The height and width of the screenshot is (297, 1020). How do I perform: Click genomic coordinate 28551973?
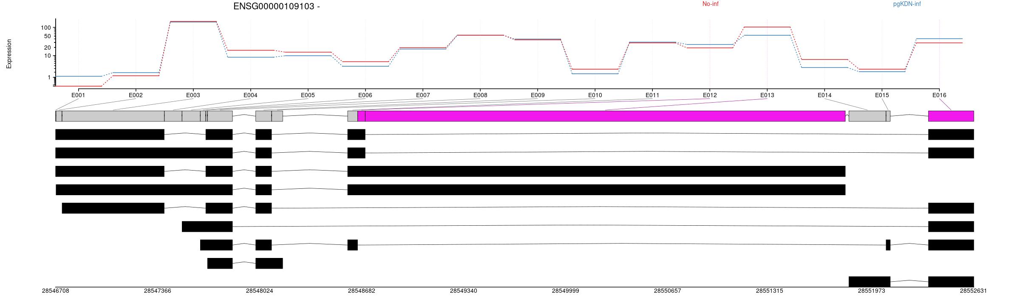click(872, 291)
